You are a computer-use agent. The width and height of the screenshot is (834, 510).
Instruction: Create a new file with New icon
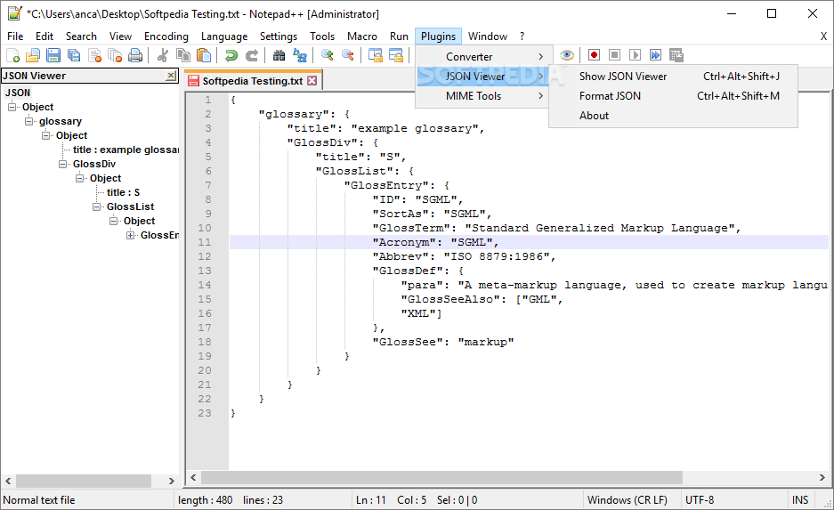click(x=12, y=55)
